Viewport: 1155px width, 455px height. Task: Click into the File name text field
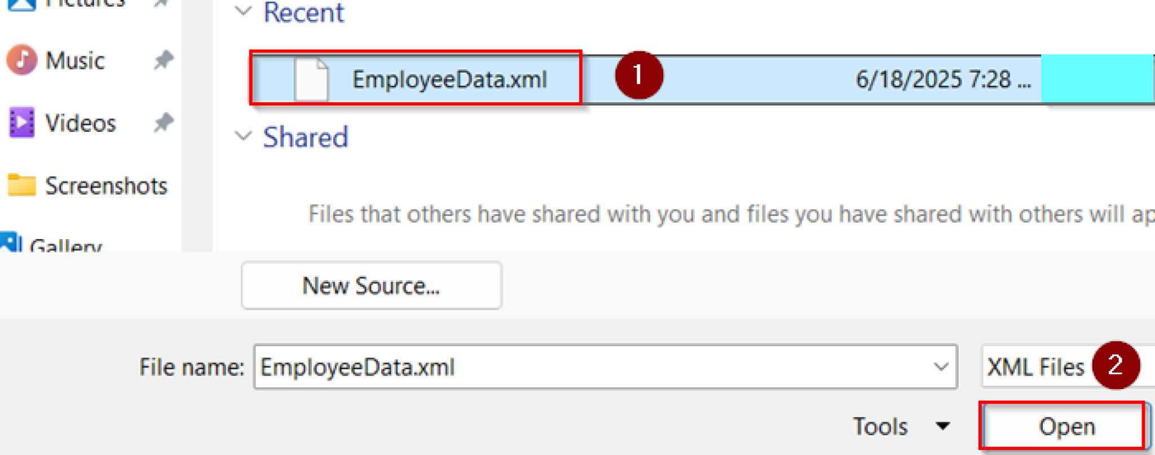pos(587,367)
